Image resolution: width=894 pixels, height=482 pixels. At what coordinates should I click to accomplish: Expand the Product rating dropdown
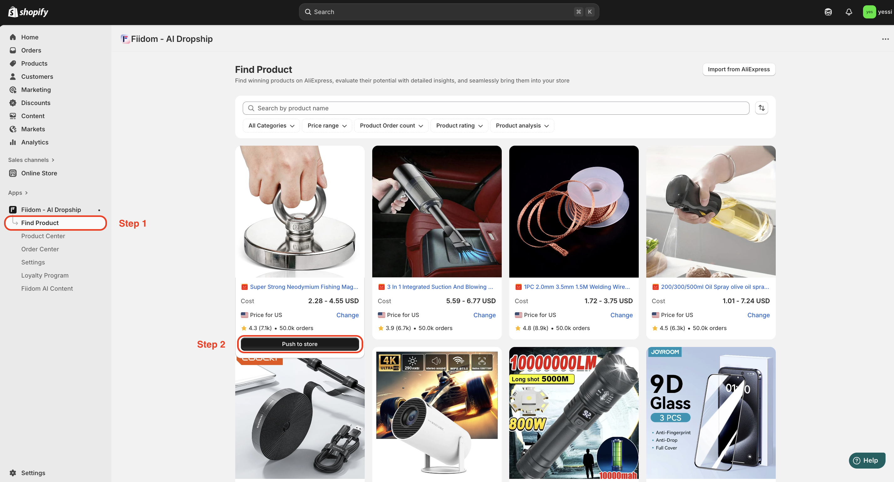[459, 126]
